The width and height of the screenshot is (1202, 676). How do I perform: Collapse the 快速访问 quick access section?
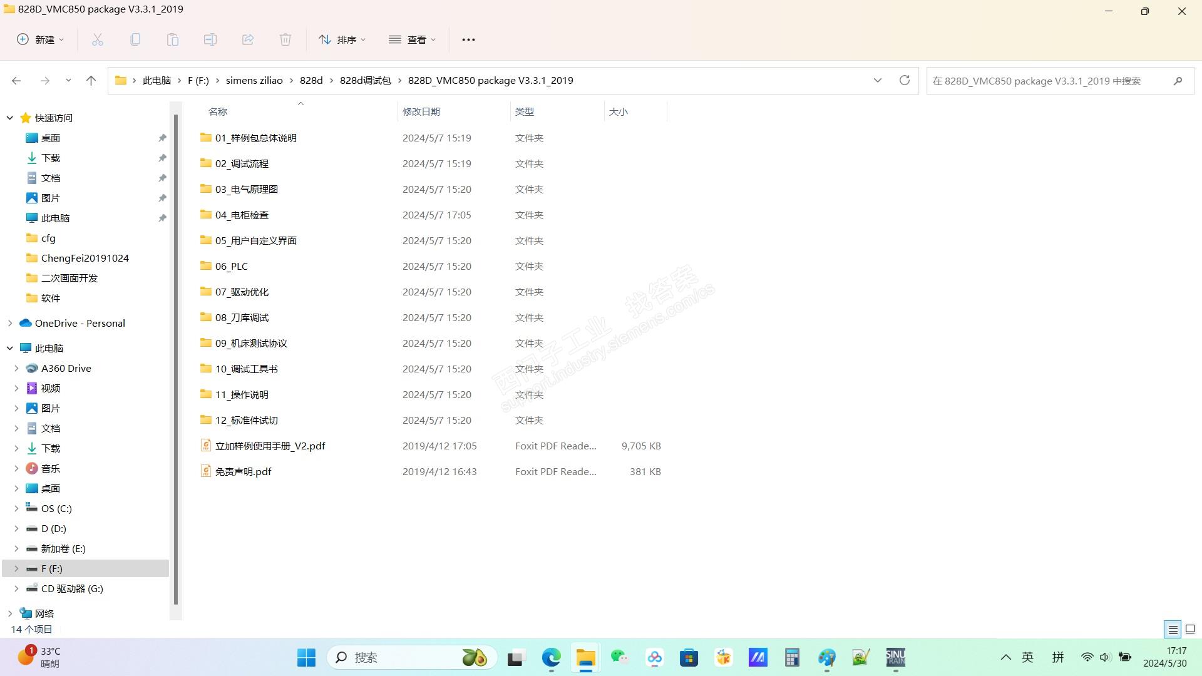tap(10, 118)
